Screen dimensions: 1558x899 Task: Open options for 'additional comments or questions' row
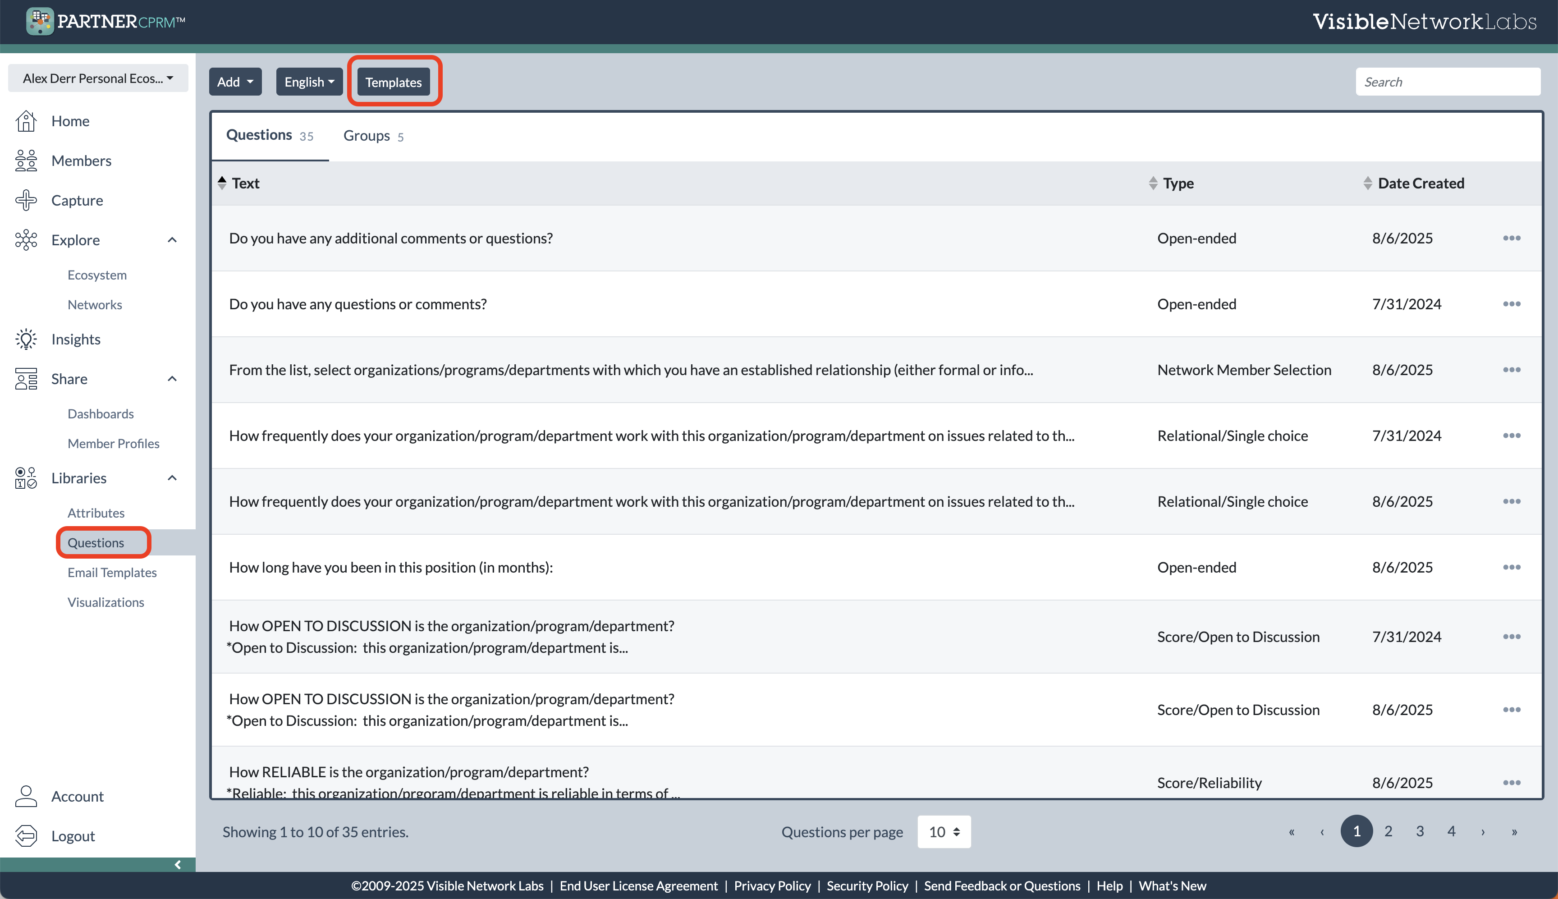click(x=1511, y=239)
